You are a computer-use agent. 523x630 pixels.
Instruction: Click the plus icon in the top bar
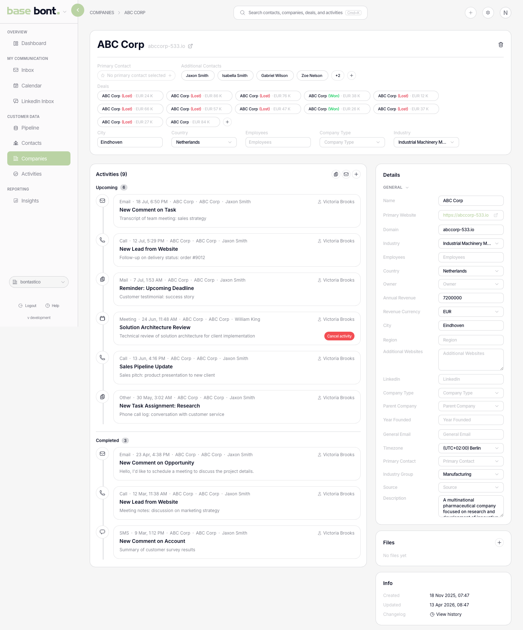(471, 13)
